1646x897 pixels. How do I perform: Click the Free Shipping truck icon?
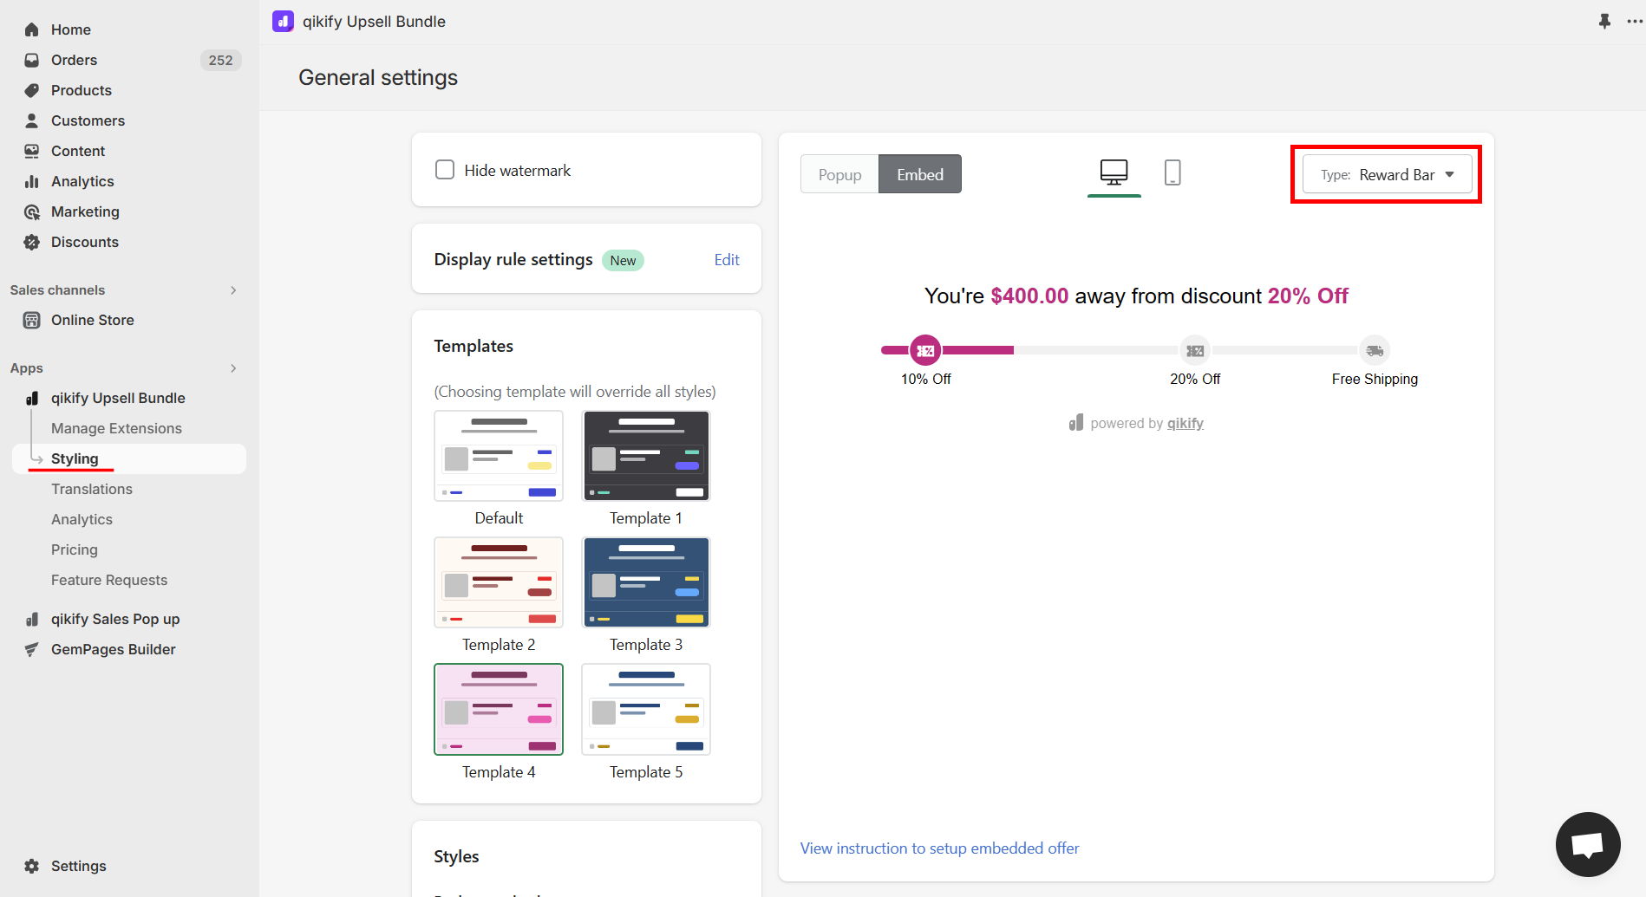1375,350
